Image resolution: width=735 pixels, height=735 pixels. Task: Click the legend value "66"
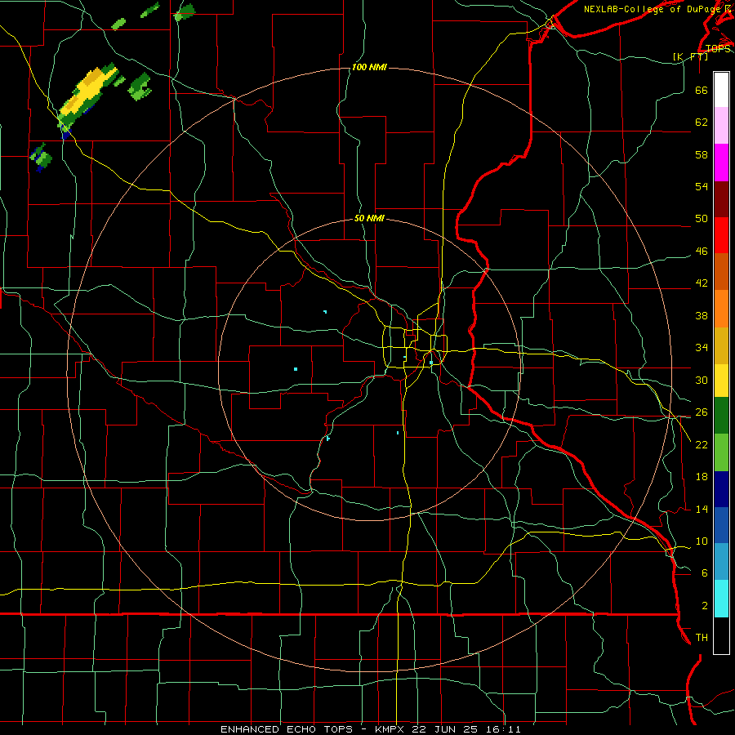pyautogui.click(x=702, y=91)
